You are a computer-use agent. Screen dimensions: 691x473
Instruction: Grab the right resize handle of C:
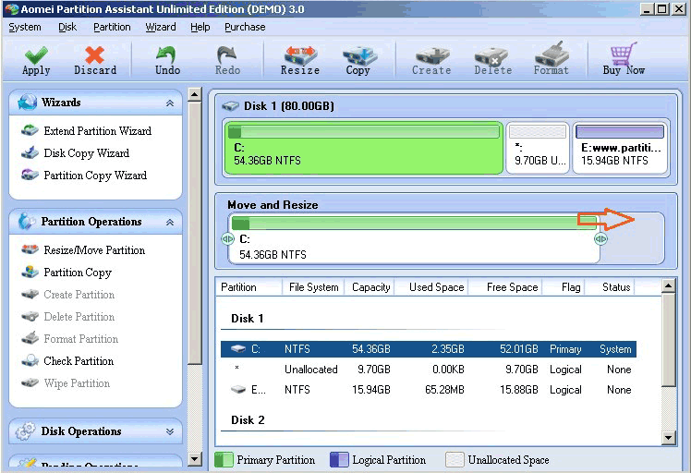point(600,239)
